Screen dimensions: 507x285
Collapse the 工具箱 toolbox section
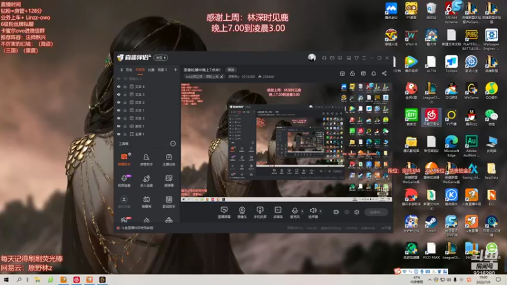pos(172,144)
